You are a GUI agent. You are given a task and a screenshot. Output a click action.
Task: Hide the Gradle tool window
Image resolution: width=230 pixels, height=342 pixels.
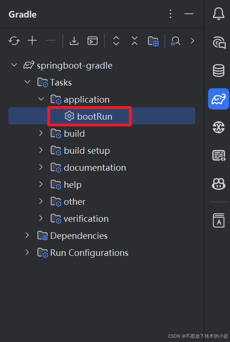[189, 14]
